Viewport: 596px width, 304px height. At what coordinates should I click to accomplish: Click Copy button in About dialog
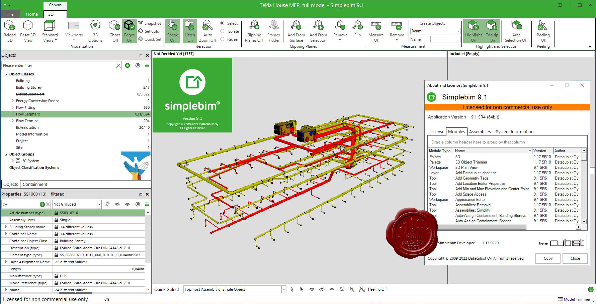[548, 258]
